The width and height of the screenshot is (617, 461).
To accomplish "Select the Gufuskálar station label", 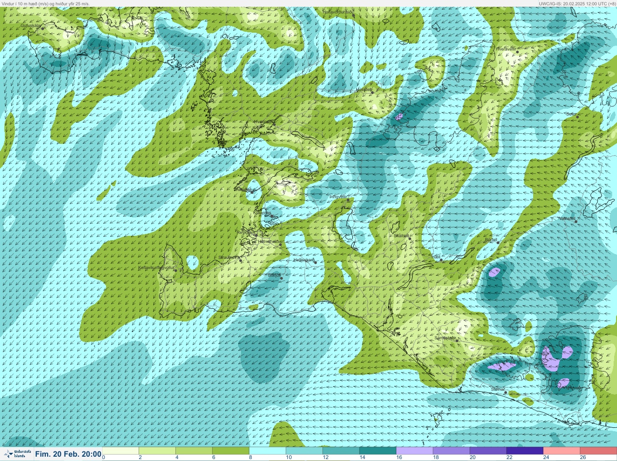I will [x=31, y=25].
